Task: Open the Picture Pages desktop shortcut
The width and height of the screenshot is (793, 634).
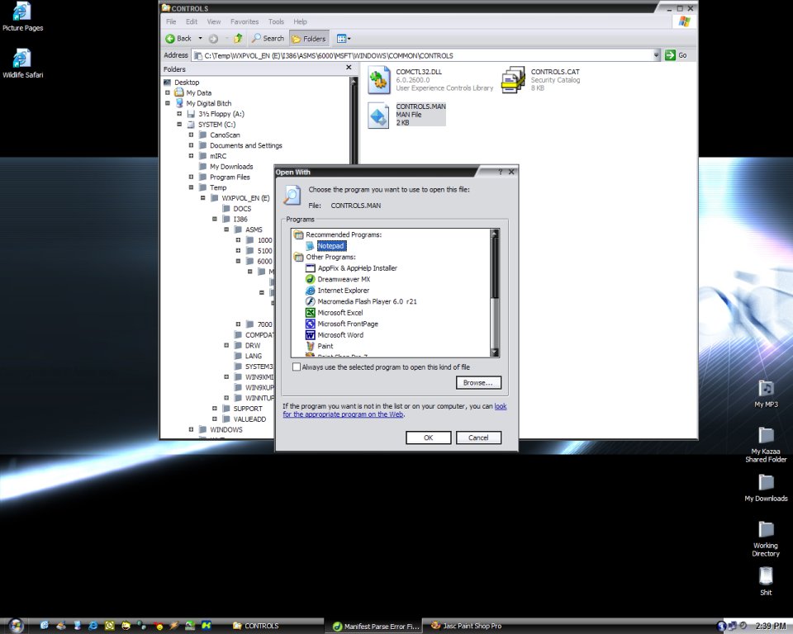Action: point(23,17)
